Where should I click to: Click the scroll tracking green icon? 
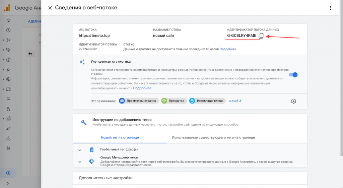click(x=164, y=101)
